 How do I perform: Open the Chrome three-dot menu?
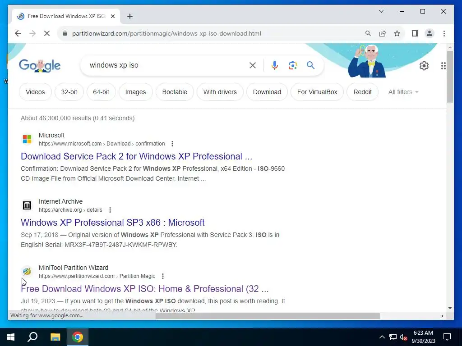click(444, 33)
